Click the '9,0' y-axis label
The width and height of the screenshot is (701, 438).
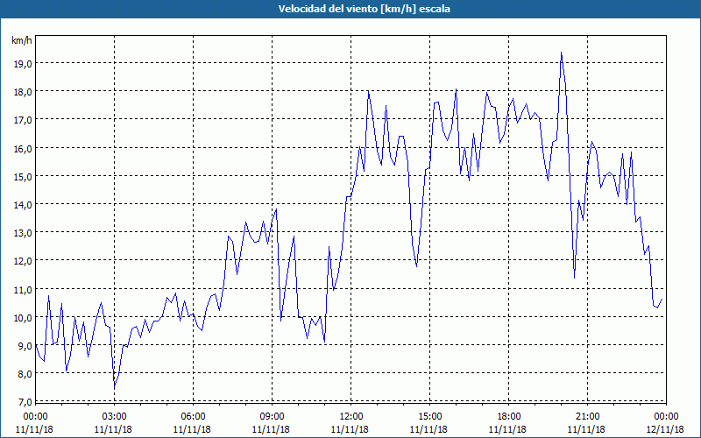[25, 346]
